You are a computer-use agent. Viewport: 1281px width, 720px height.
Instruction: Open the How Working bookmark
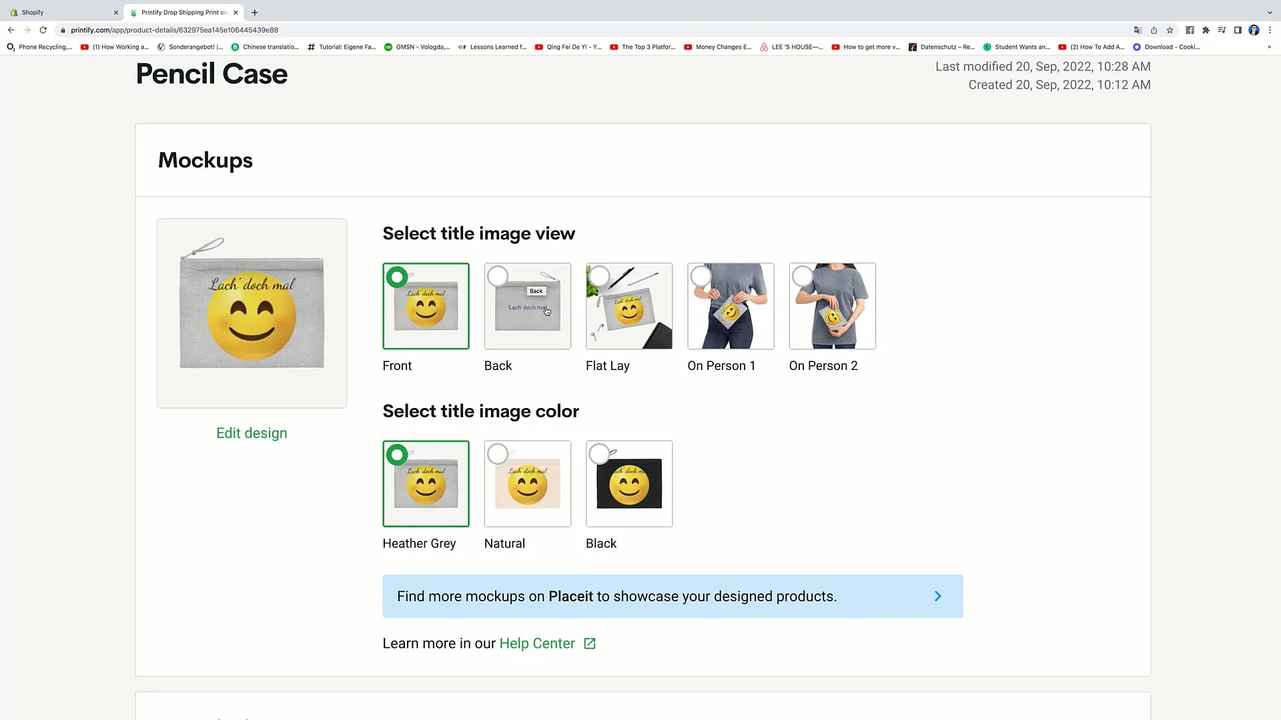pos(115,47)
